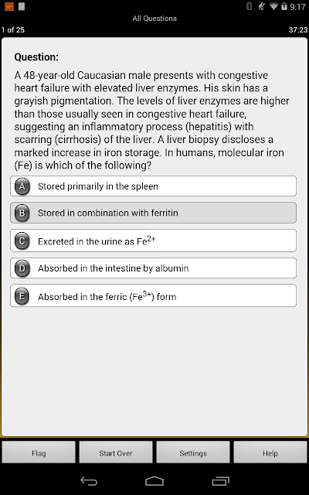
Task: Tap the round C answer icon
Action: pyautogui.click(x=22, y=241)
